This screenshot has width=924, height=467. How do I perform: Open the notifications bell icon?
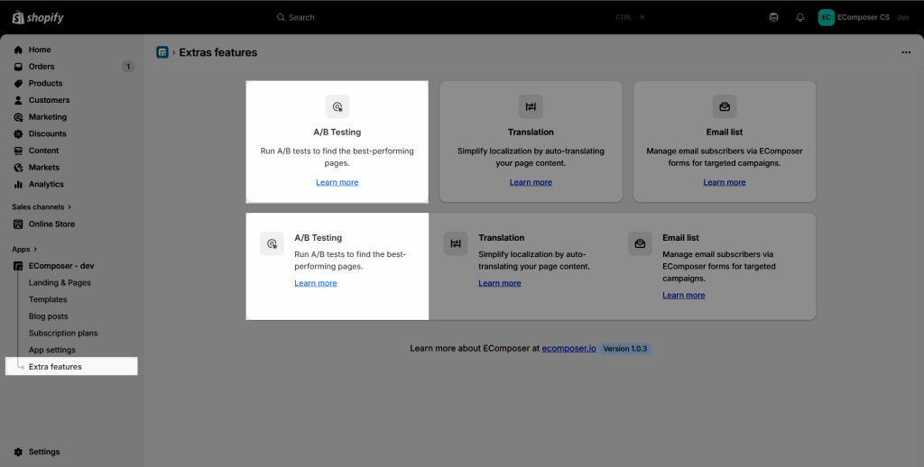click(x=799, y=17)
